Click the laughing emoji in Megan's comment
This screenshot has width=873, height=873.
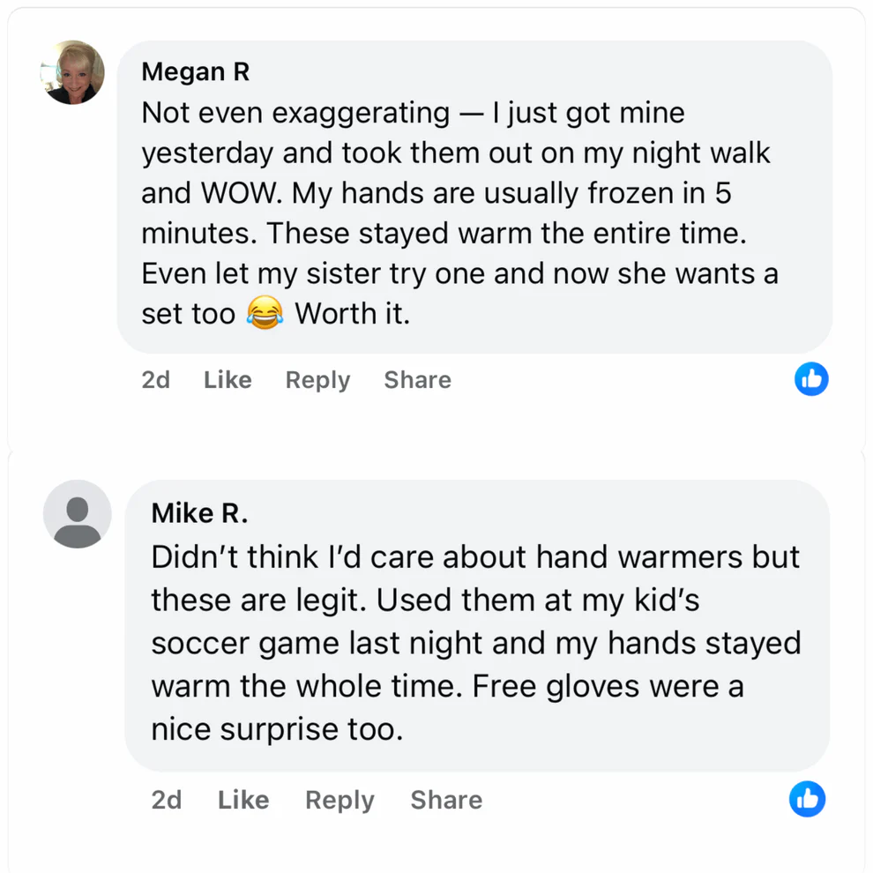click(265, 314)
